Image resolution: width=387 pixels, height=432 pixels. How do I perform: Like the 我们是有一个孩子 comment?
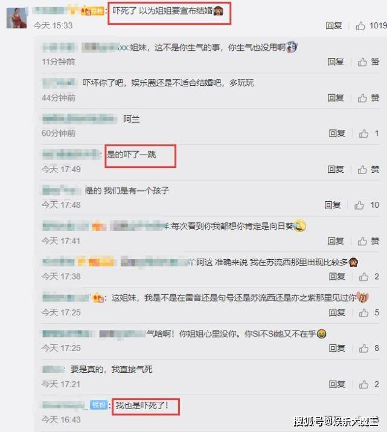coord(359,205)
